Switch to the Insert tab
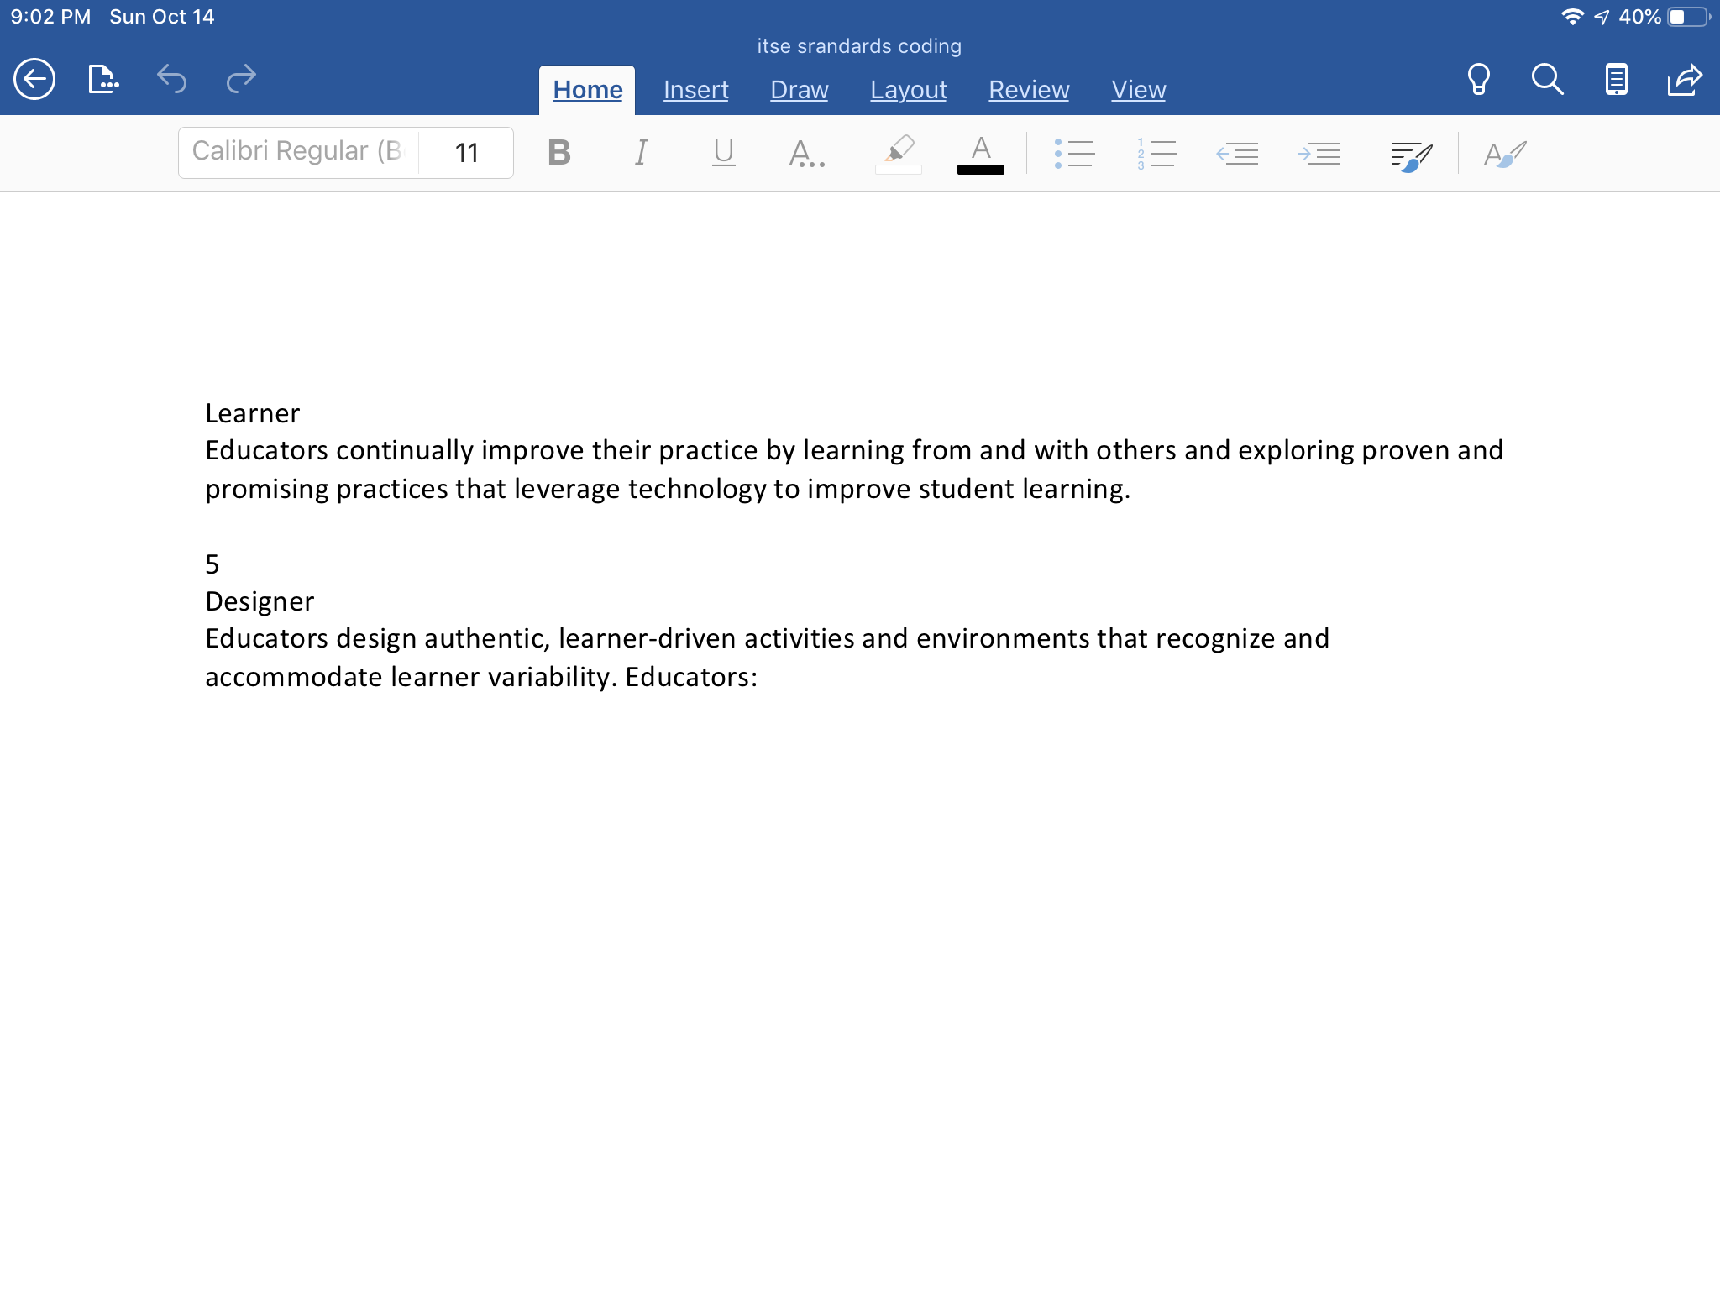Viewport: 1720px width, 1290px height. (x=695, y=90)
